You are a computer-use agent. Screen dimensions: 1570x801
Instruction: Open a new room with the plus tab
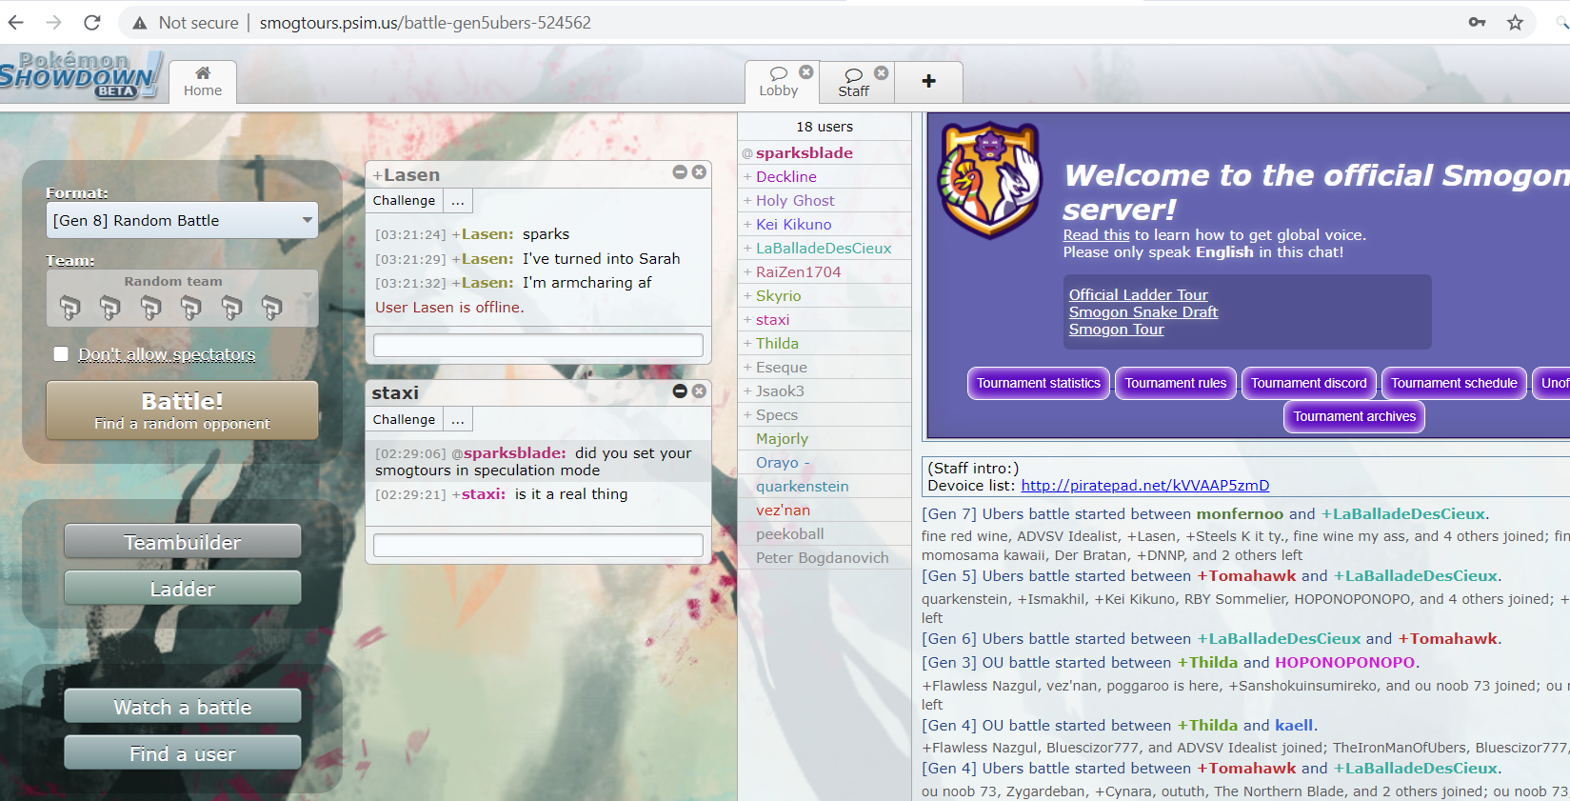(x=928, y=82)
